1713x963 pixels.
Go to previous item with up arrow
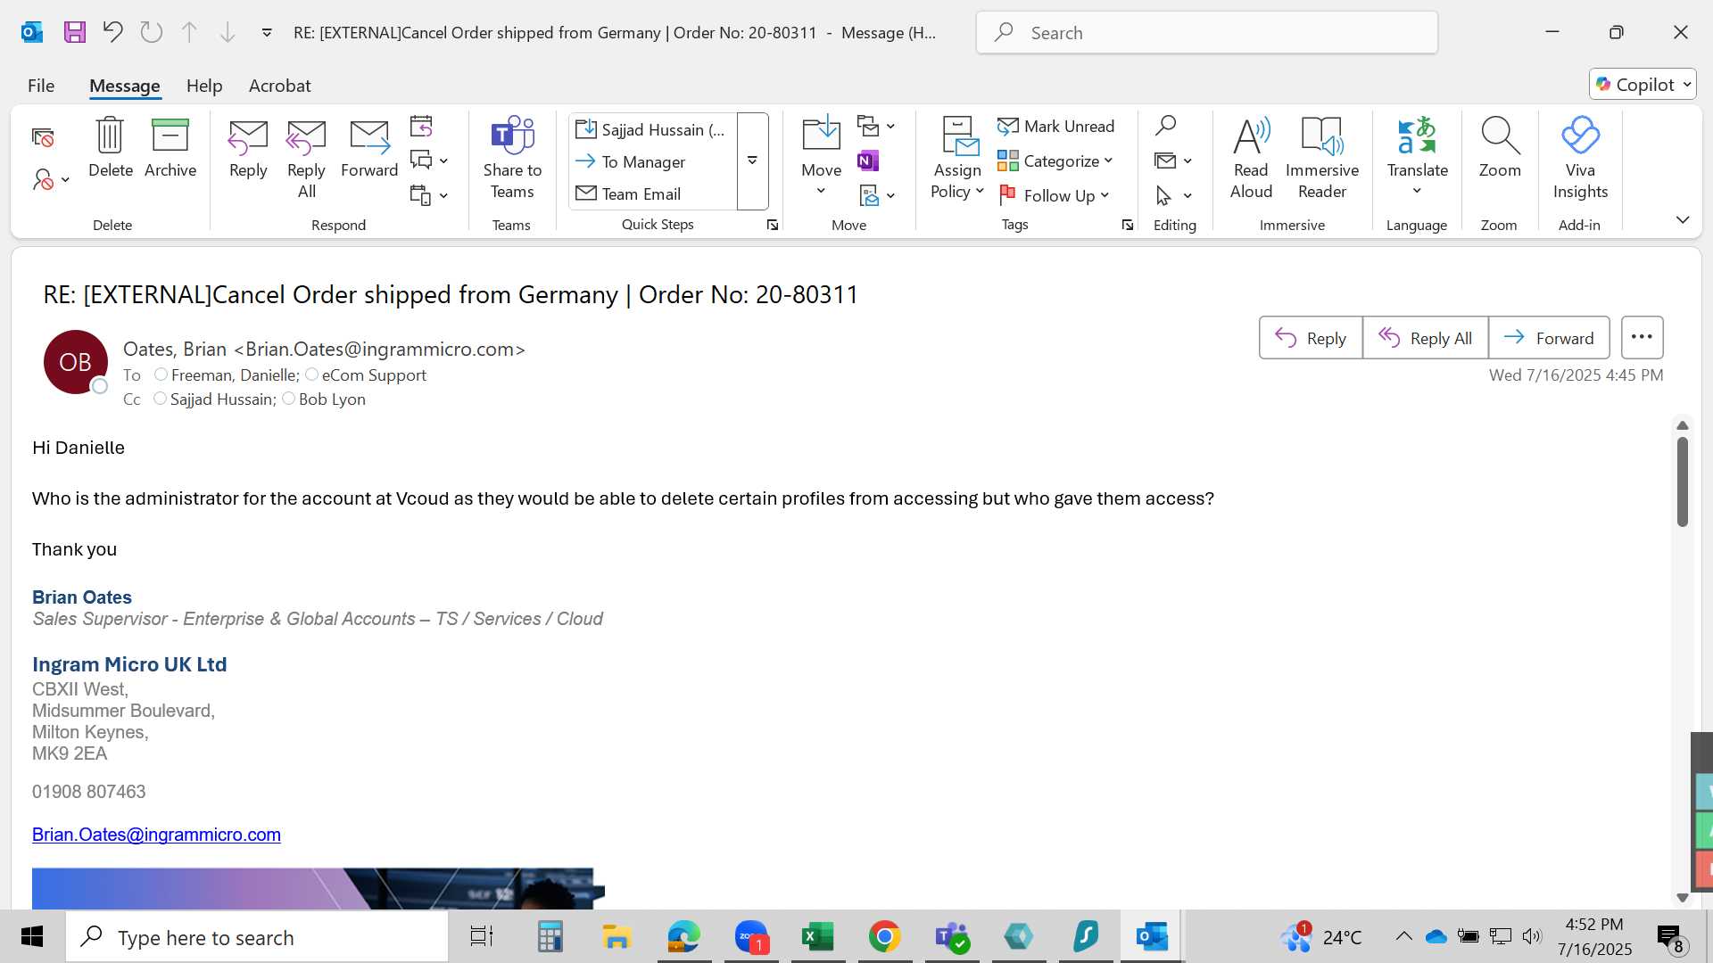189,33
